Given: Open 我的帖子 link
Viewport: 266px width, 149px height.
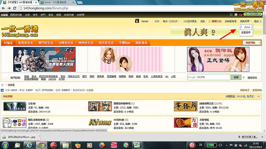Looking at the screenshot, I should pyautogui.click(x=245, y=90).
